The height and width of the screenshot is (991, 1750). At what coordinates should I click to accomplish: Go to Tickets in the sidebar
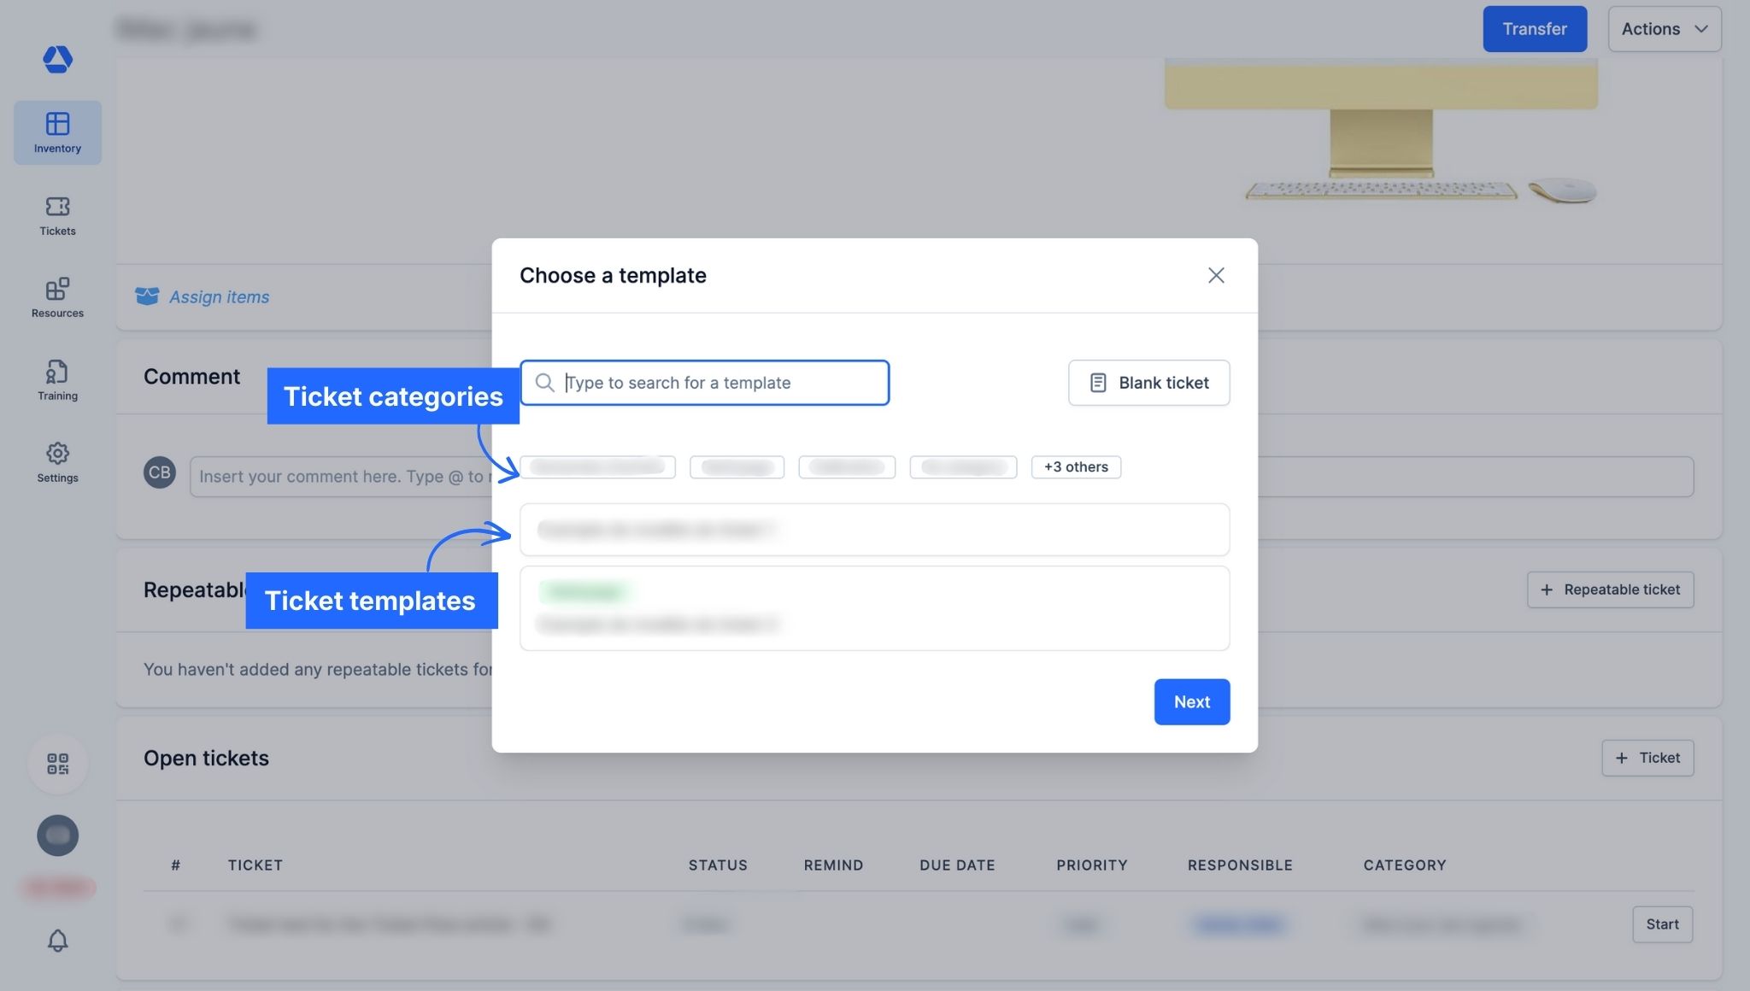pos(57,215)
